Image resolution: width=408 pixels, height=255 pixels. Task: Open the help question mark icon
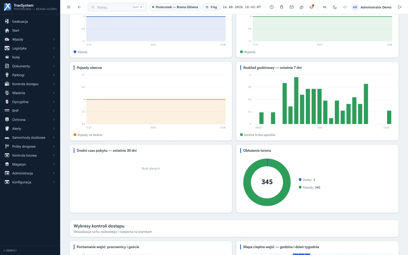pyautogui.click(x=272, y=7)
